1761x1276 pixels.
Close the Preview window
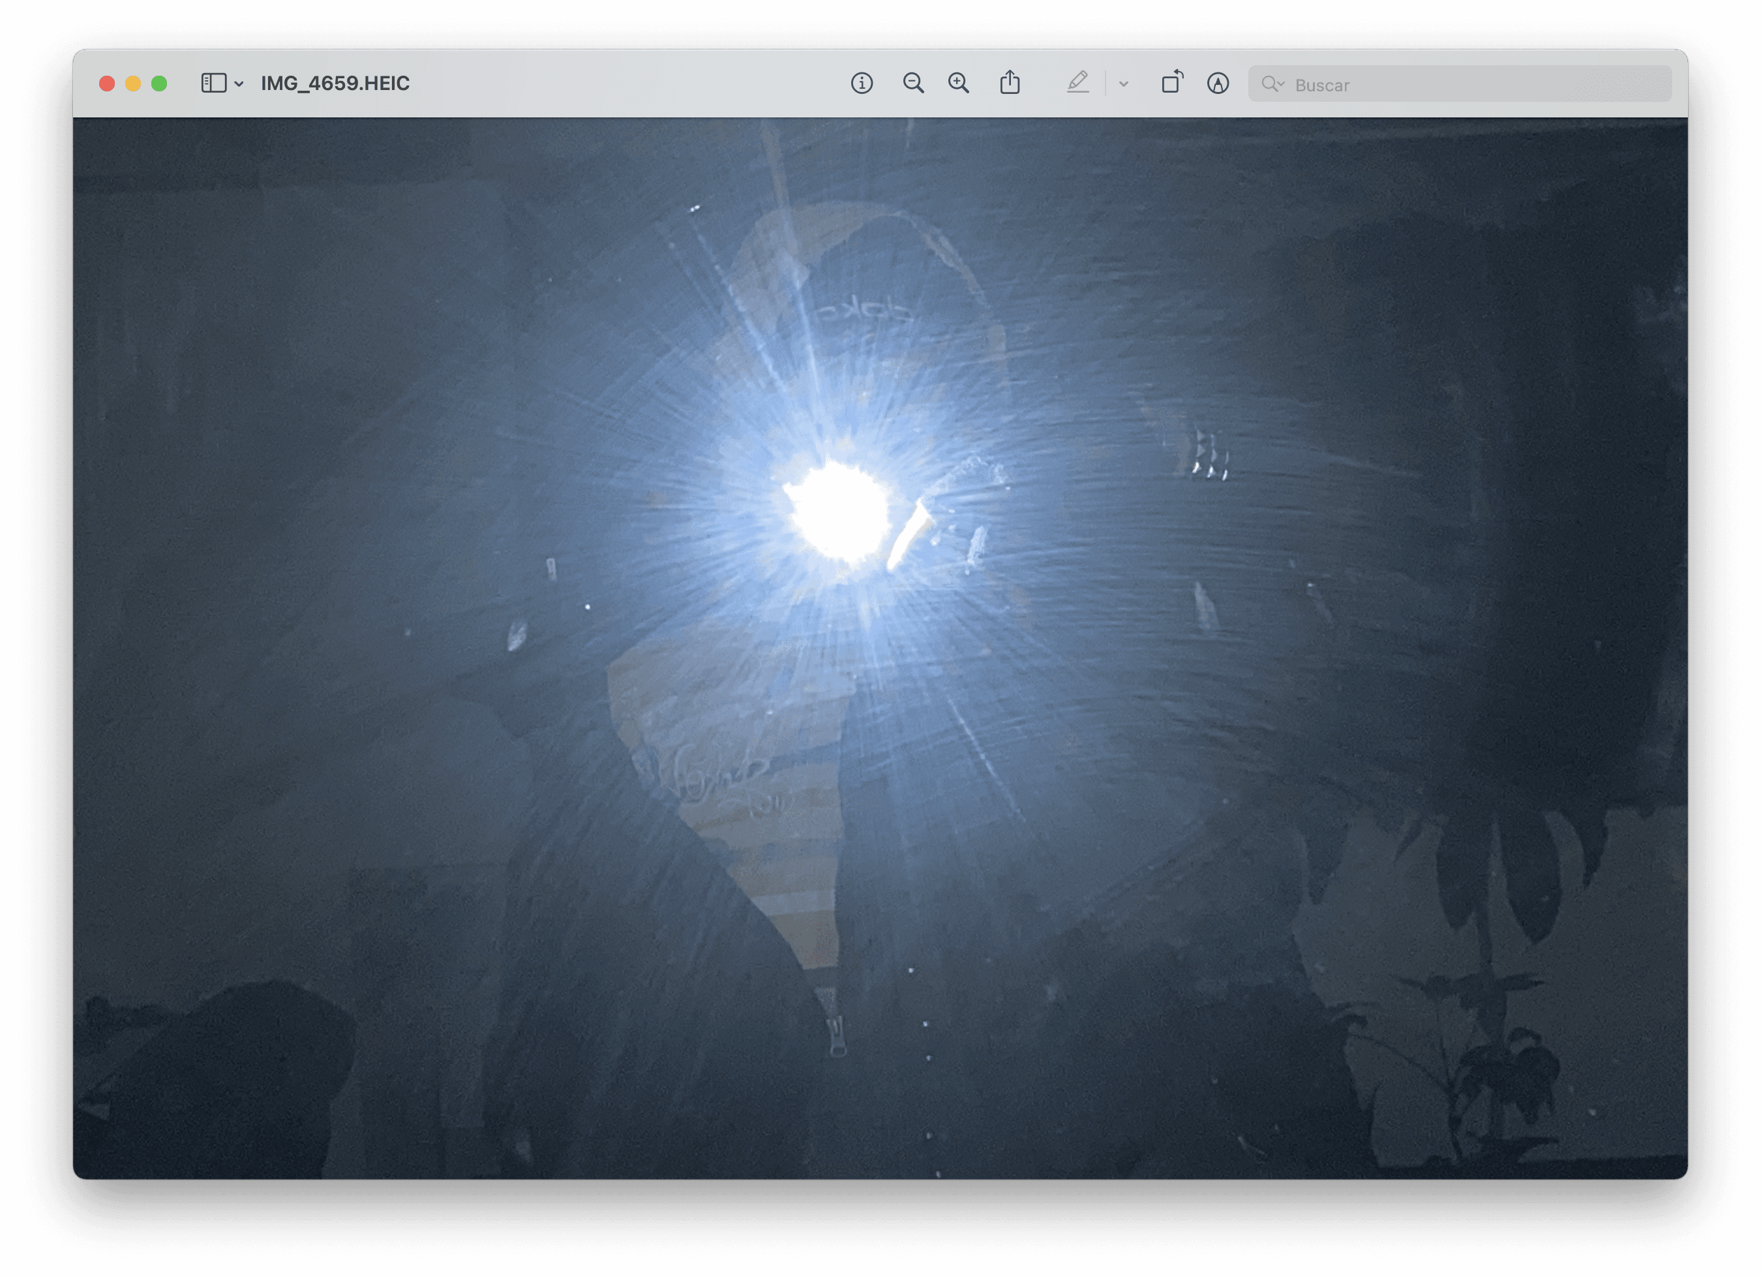coord(107,84)
